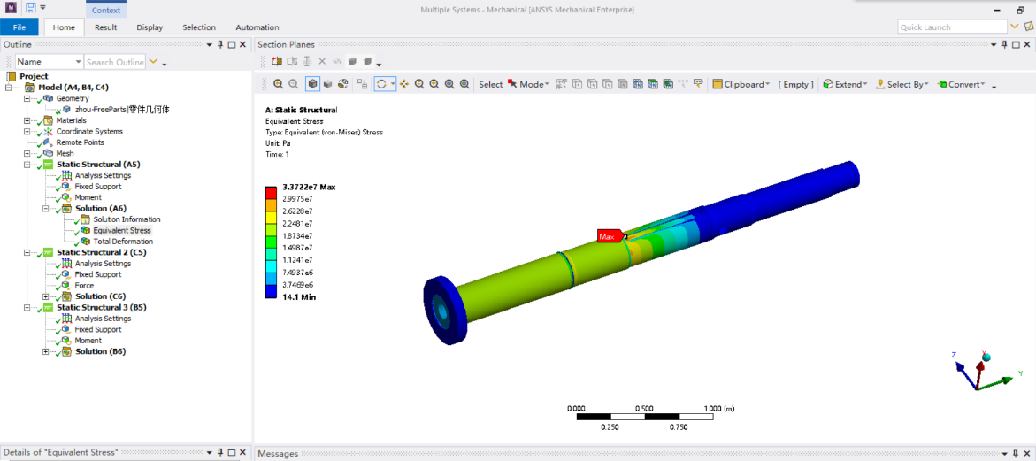Open the Name filter combo box
Image resolution: width=1036 pixels, height=461 pixels.
(50, 61)
